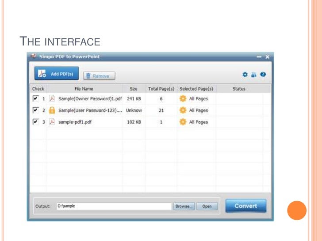Click total pages value 6
Screen dimensions: 322x241
pyautogui.click(x=161, y=99)
